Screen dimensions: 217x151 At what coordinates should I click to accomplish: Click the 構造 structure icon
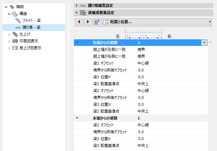[15, 14]
